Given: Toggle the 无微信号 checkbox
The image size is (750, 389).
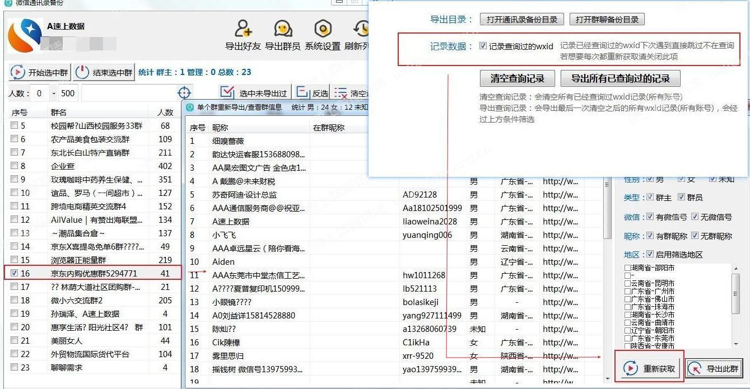Looking at the screenshot, I should tap(695, 217).
